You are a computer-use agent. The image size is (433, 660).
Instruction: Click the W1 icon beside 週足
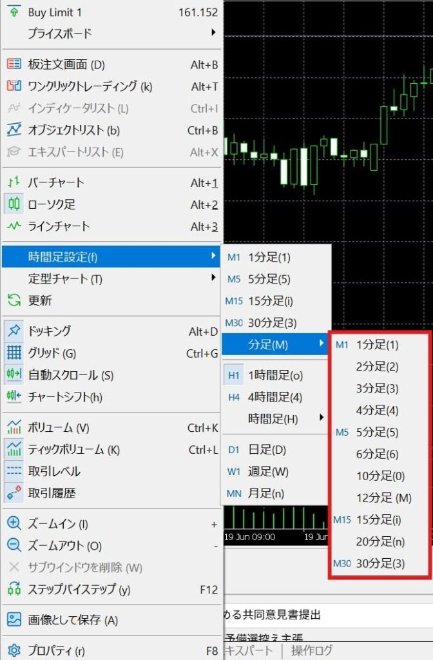click(233, 471)
